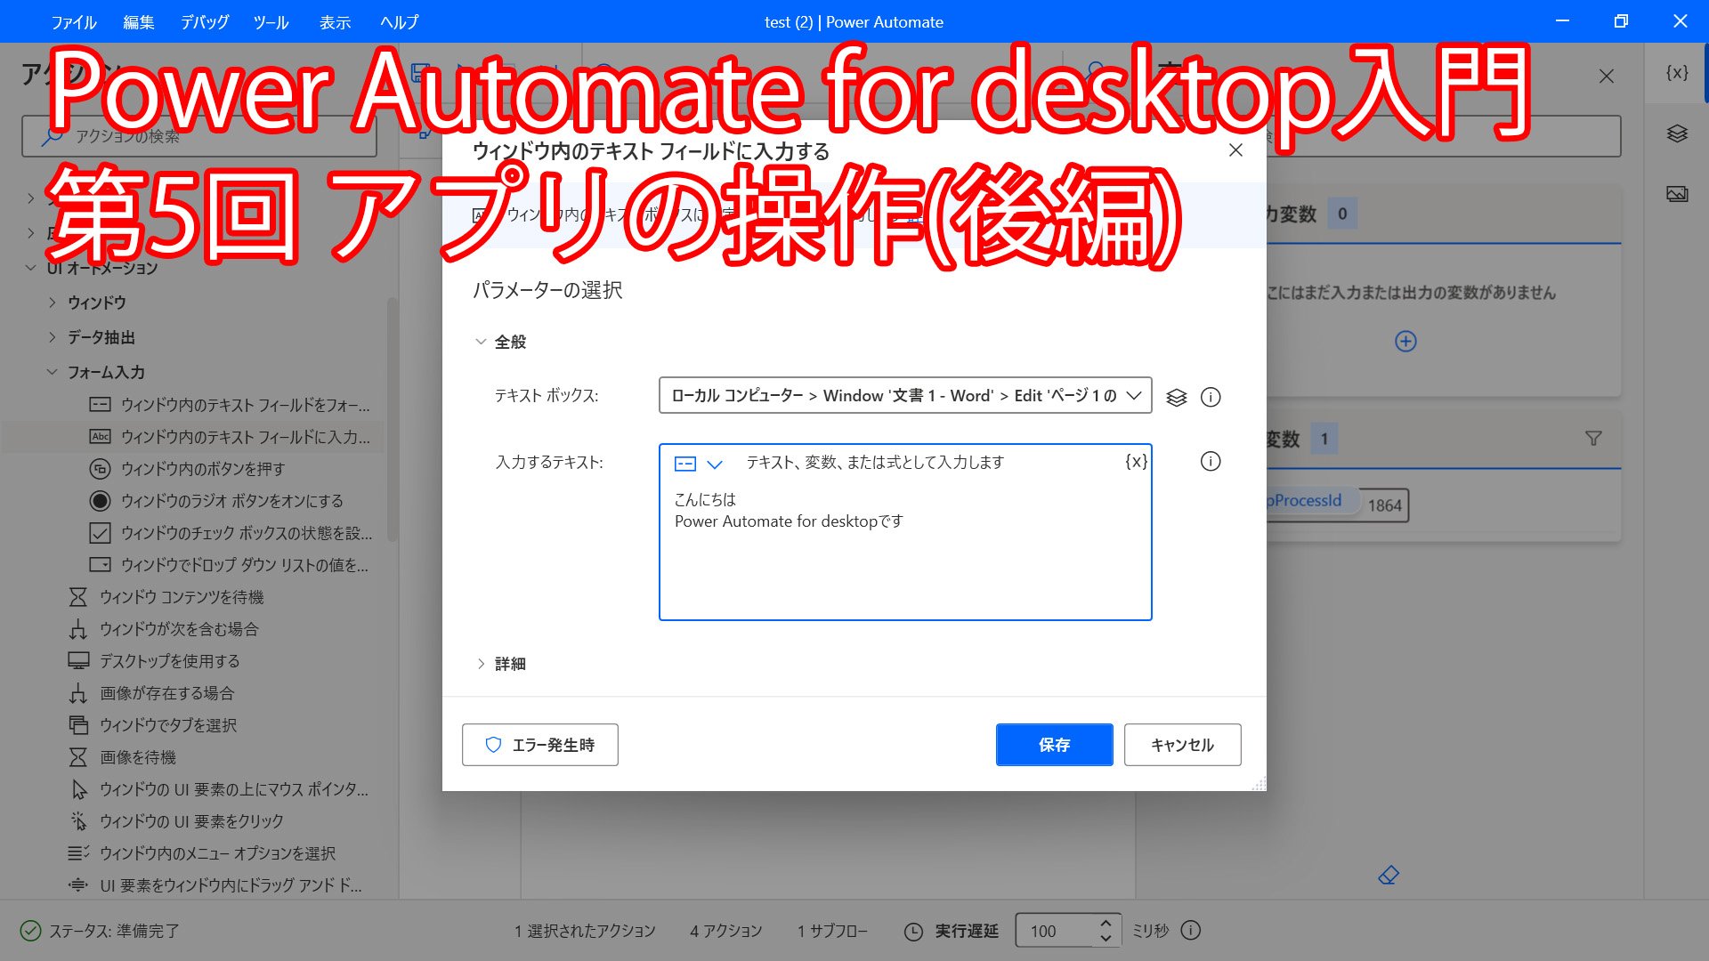Open the images pane in right sidebar

pos(1677,194)
